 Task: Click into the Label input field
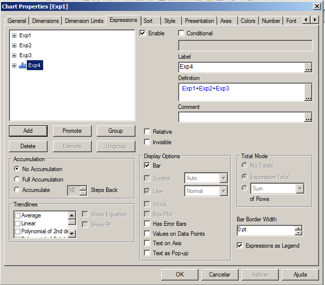click(x=242, y=67)
